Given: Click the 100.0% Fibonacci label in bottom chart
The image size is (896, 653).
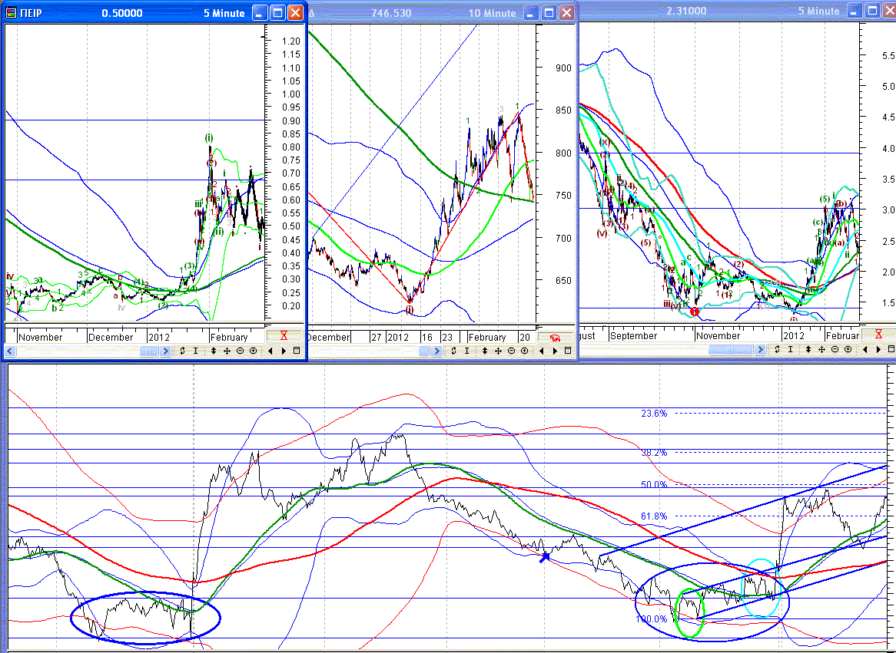Looking at the screenshot, I should 651,618.
